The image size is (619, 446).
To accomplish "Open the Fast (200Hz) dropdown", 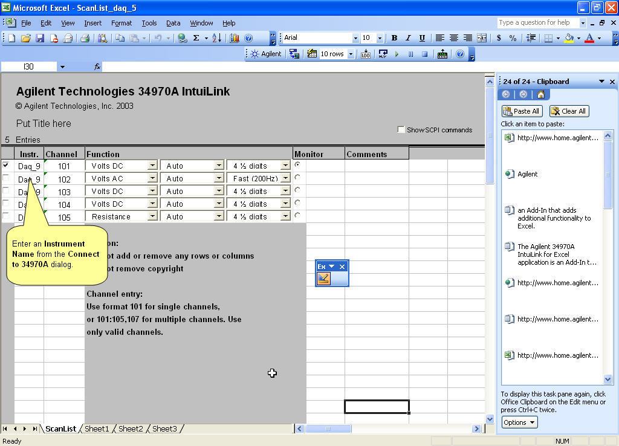I will [x=285, y=178].
